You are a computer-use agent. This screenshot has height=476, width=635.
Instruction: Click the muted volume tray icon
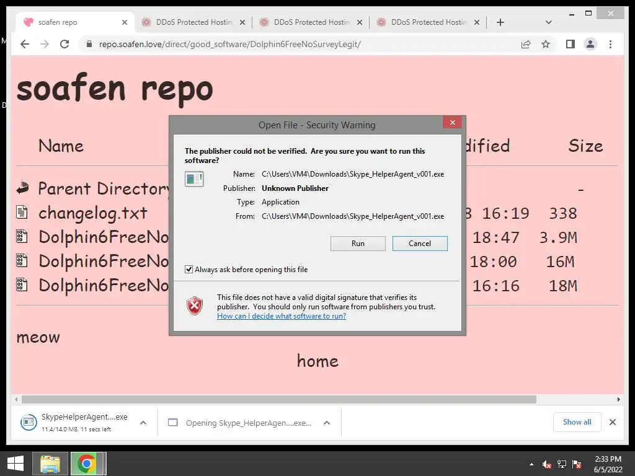[547, 464]
